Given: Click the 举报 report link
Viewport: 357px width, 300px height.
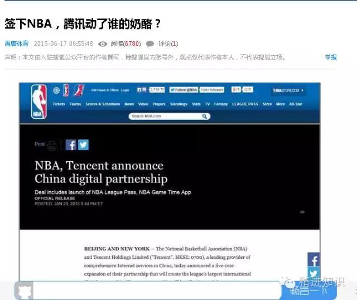Looking at the screenshot, I should tap(331, 57).
